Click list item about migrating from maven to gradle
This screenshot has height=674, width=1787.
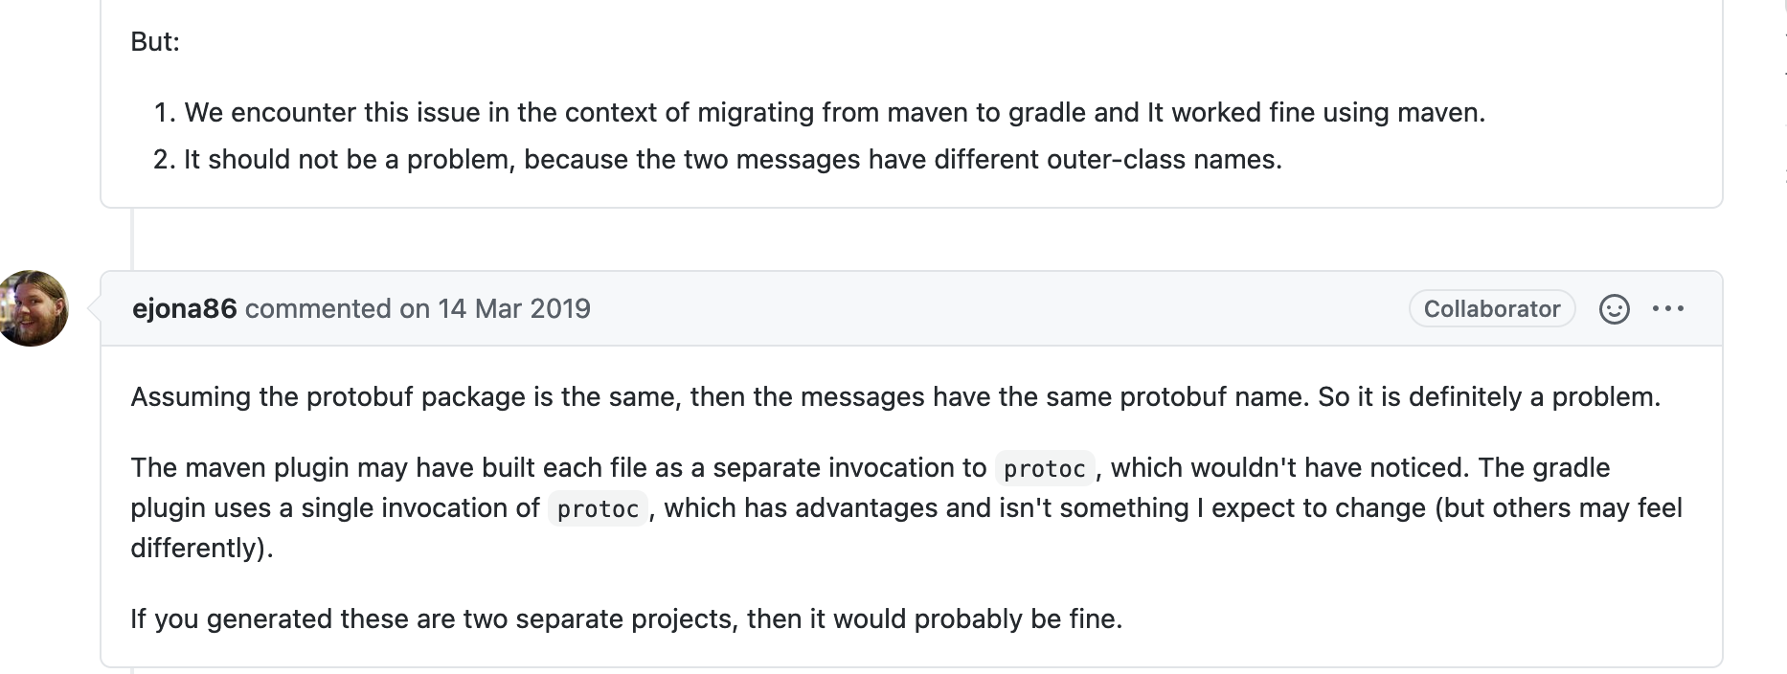pyautogui.click(x=820, y=112)
